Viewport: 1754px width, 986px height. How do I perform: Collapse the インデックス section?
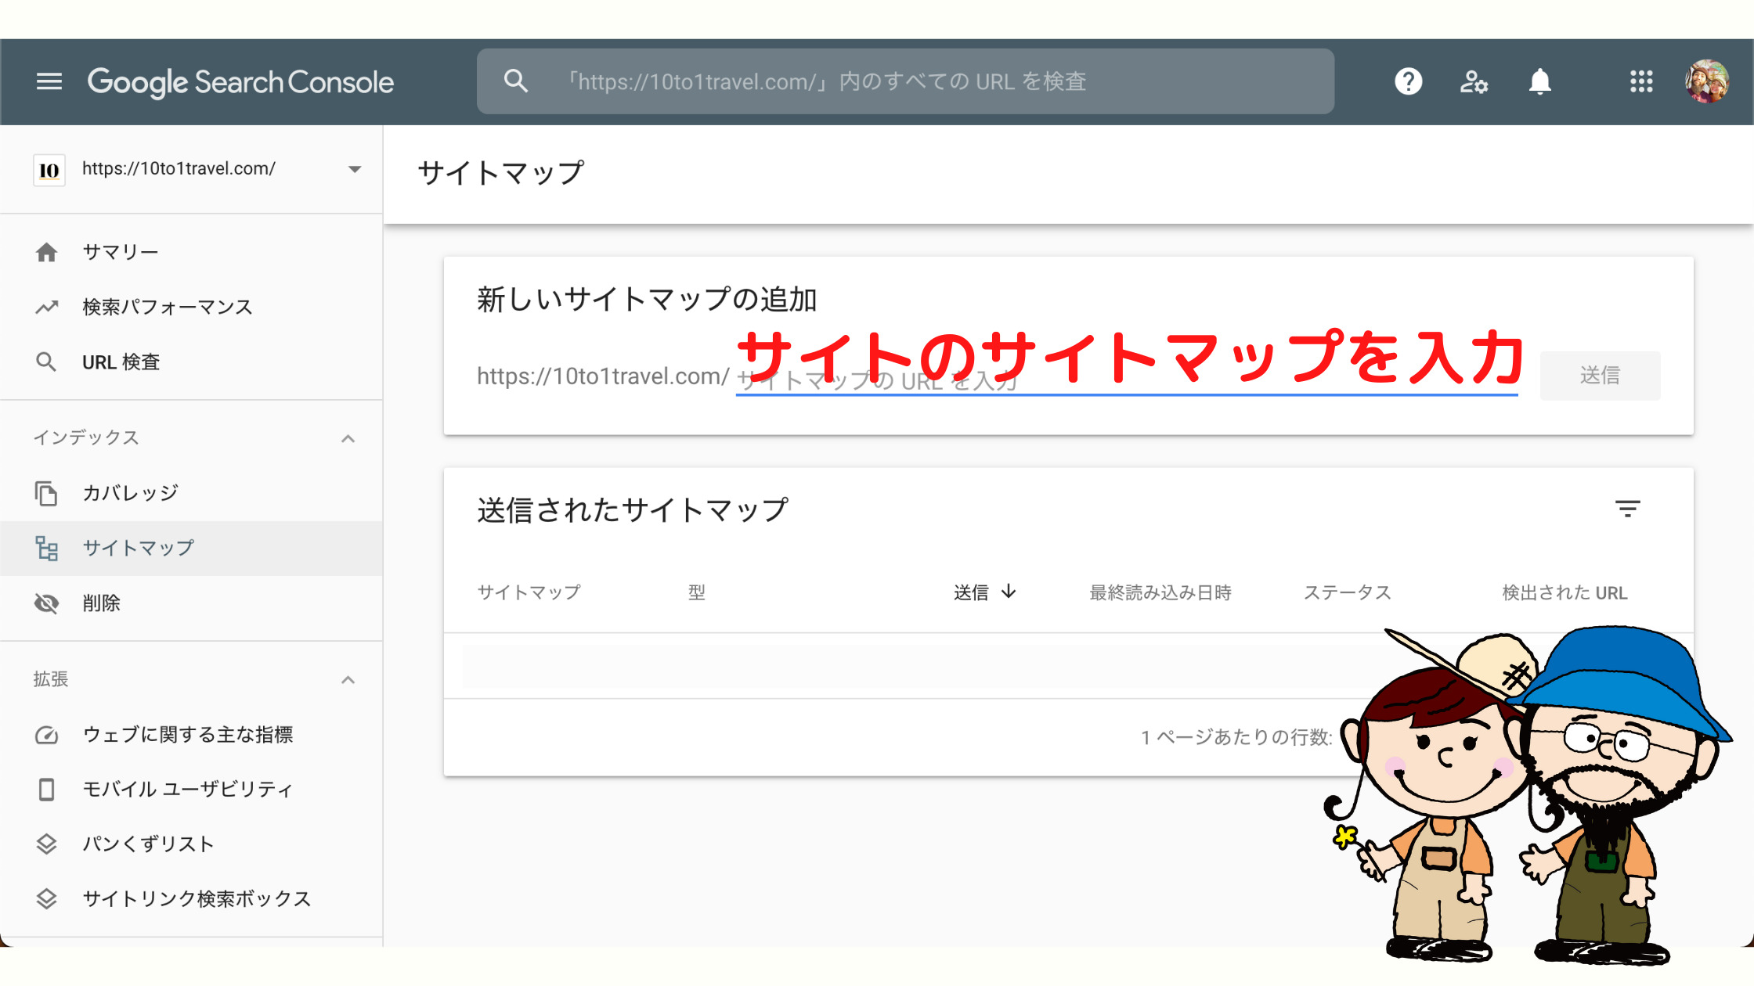[348, 438]
